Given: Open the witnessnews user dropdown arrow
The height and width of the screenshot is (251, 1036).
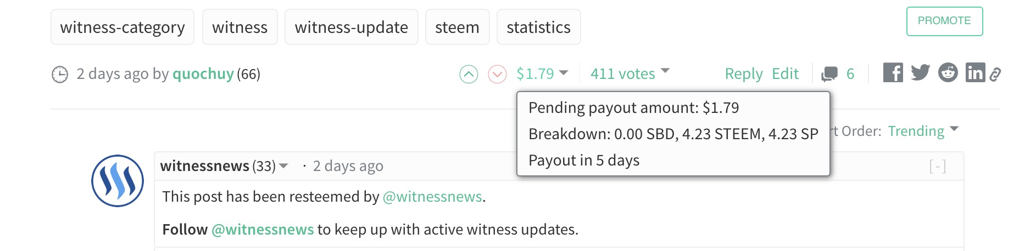Looking at the screenshot, I should point(283,166).
